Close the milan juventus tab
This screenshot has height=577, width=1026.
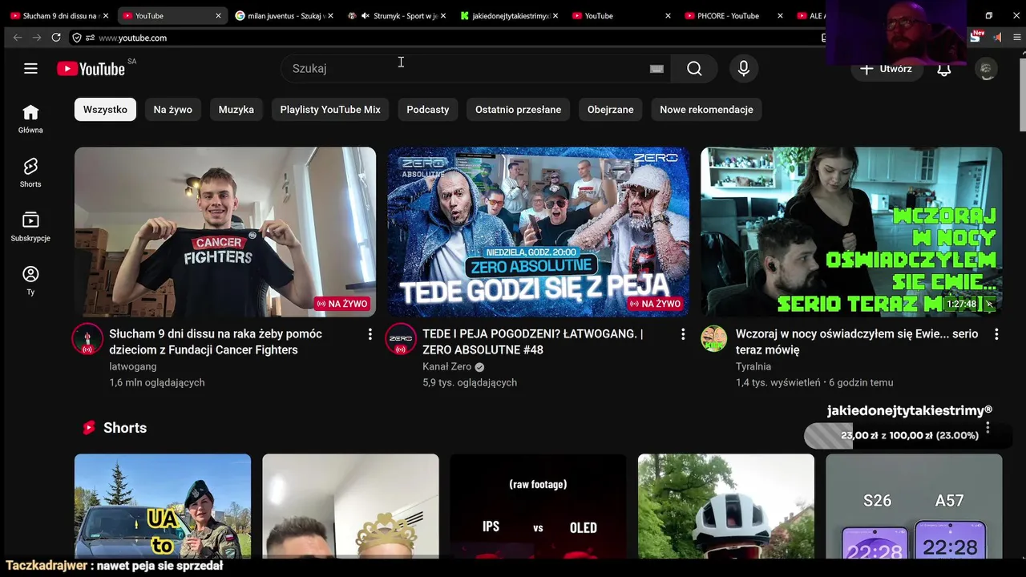[x=330, y=16]
